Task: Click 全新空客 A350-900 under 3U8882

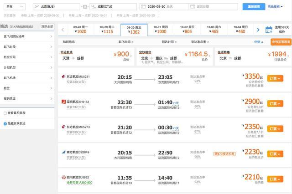Action: point(79,183)
